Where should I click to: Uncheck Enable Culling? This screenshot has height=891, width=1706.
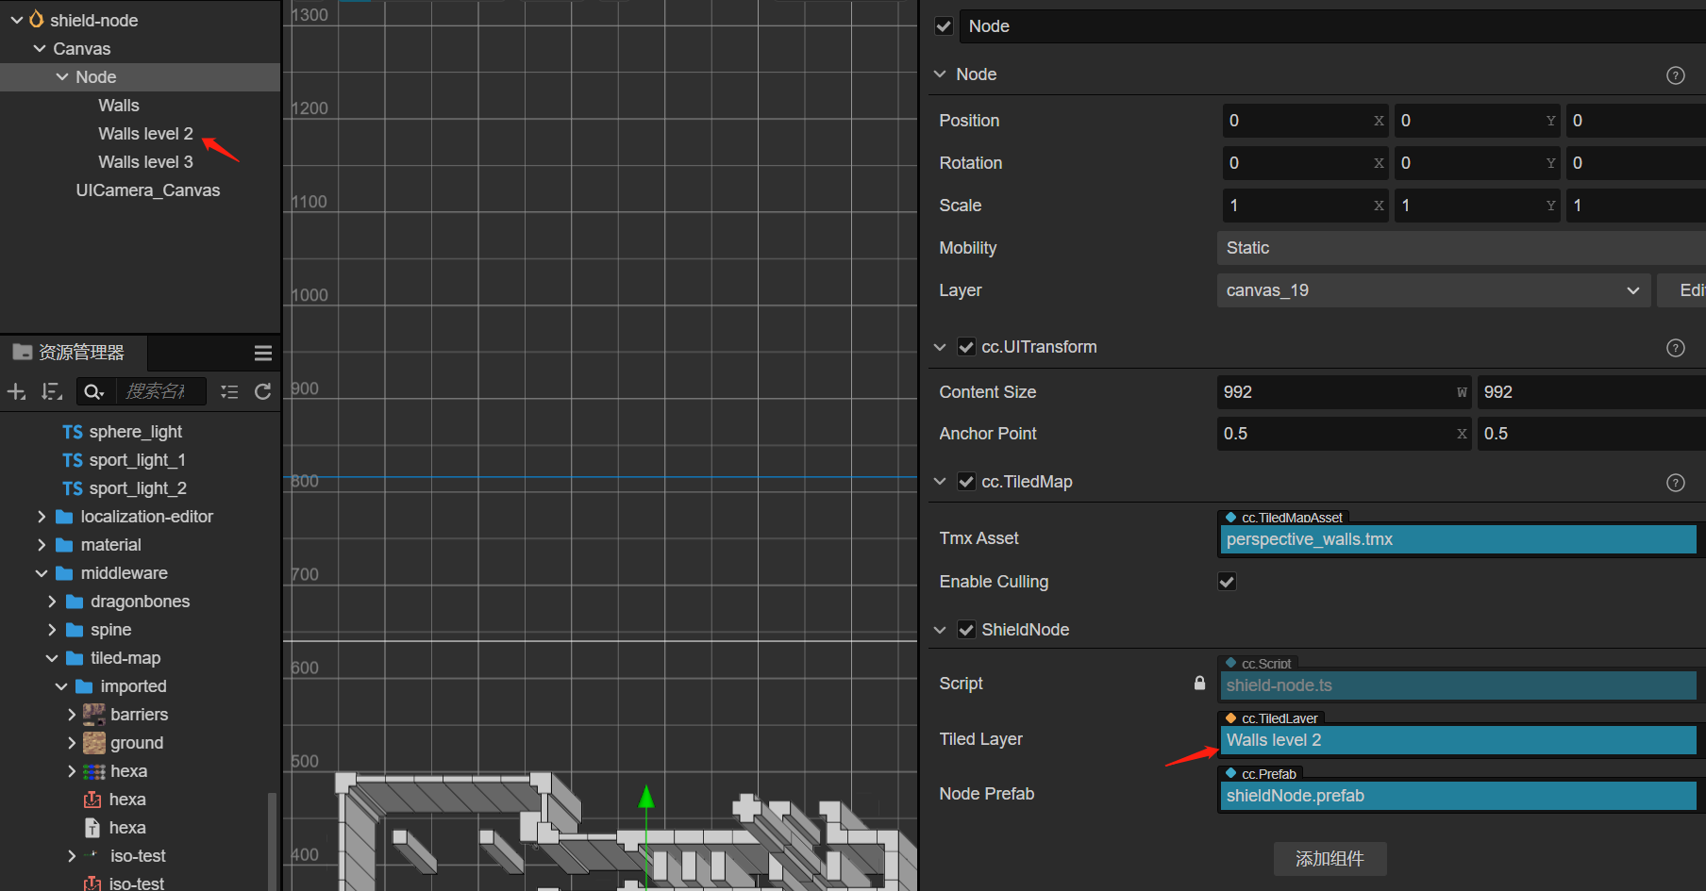[1227, 582]
